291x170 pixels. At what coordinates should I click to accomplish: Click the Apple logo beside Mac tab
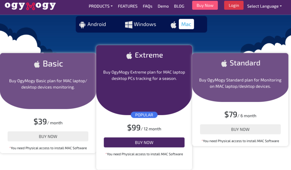pos(173,25)
